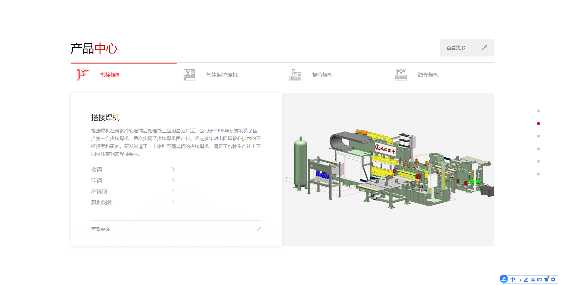565x285 pixels.
Task: Click 查看更多 link at card bottom
Action: pos(176,229)
